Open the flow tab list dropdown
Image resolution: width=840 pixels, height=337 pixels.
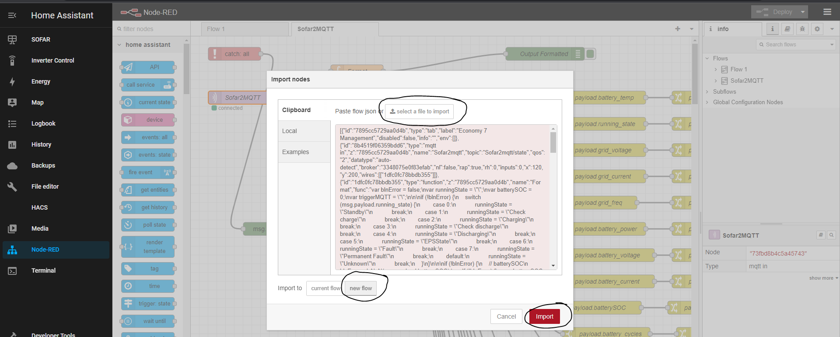click(692, 29)
